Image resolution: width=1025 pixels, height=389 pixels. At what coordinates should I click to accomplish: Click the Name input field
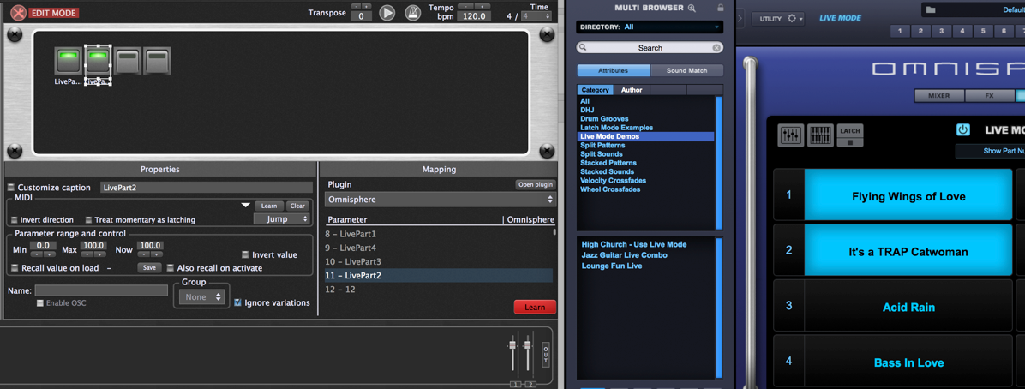101,290
